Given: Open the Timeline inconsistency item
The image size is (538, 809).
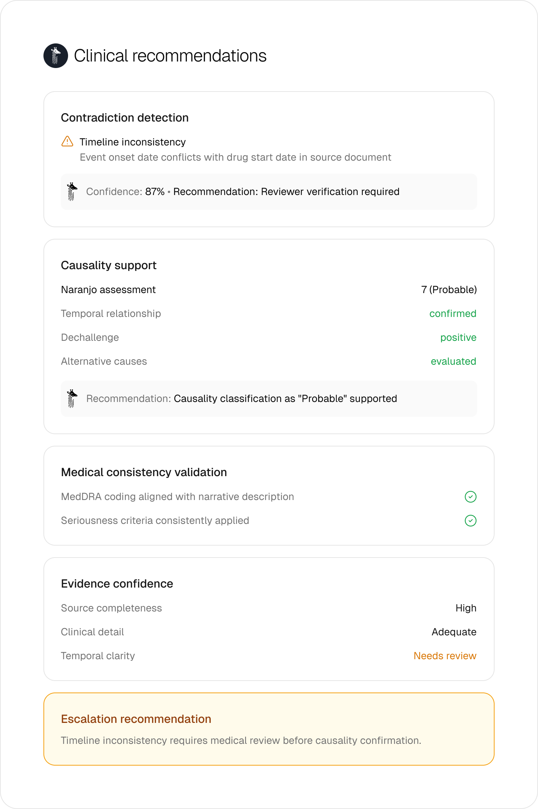Looking at the screenshot, I should click(x=133, y=142).
